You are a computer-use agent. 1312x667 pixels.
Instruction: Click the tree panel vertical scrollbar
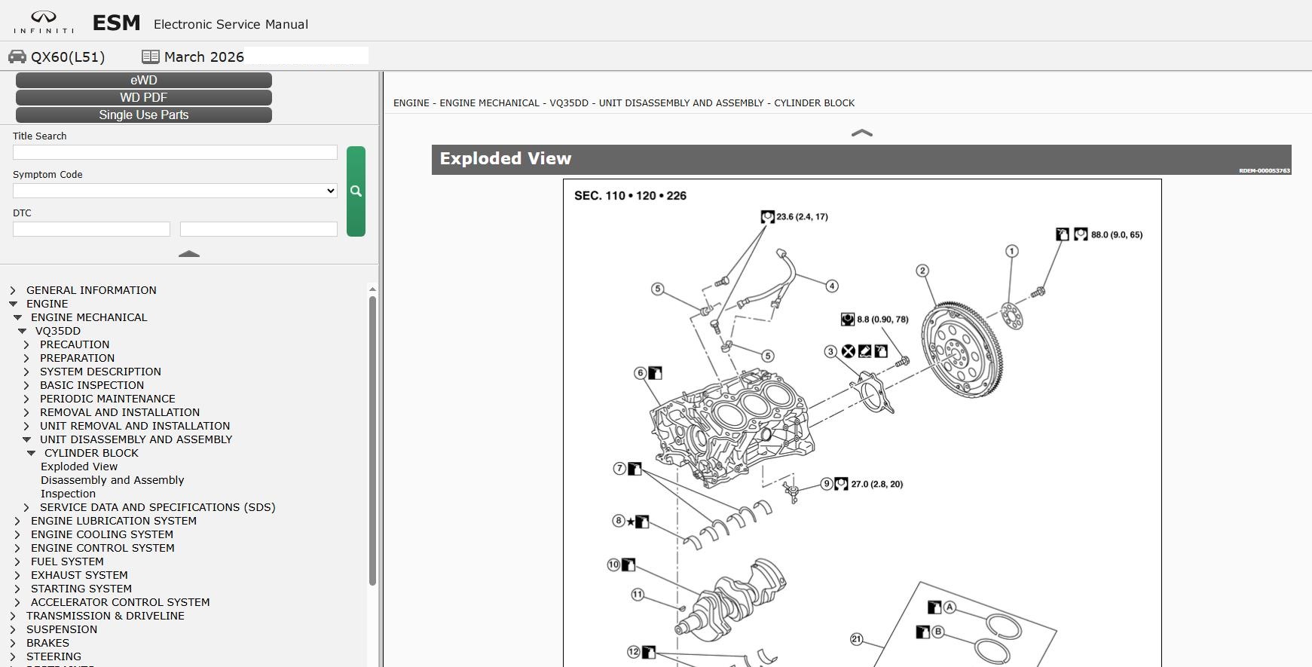click(x=372, y=441)
